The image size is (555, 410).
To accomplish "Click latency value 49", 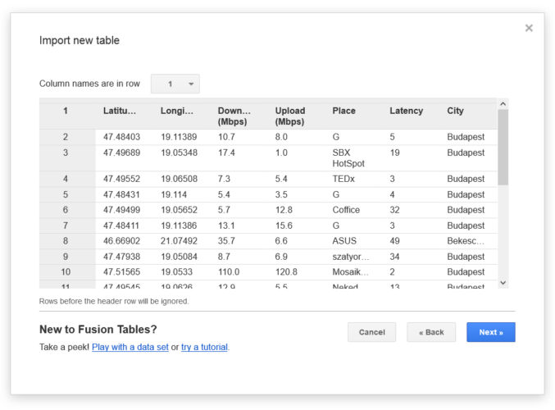I will pos(394,241).
